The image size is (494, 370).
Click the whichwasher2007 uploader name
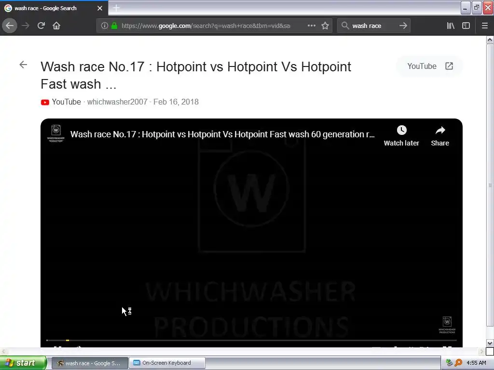pyautogui.click(x=117, y=102)
